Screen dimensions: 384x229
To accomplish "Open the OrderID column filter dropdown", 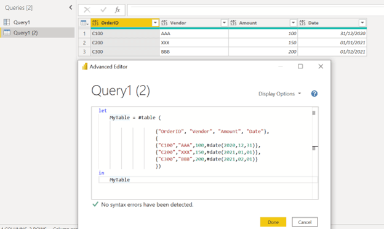I will click(x=155, y=23).
